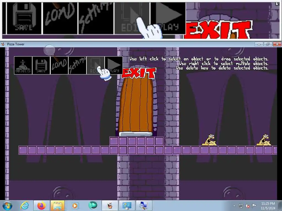Click the LOAD level button
282x211 pixels.
[59, 65]
